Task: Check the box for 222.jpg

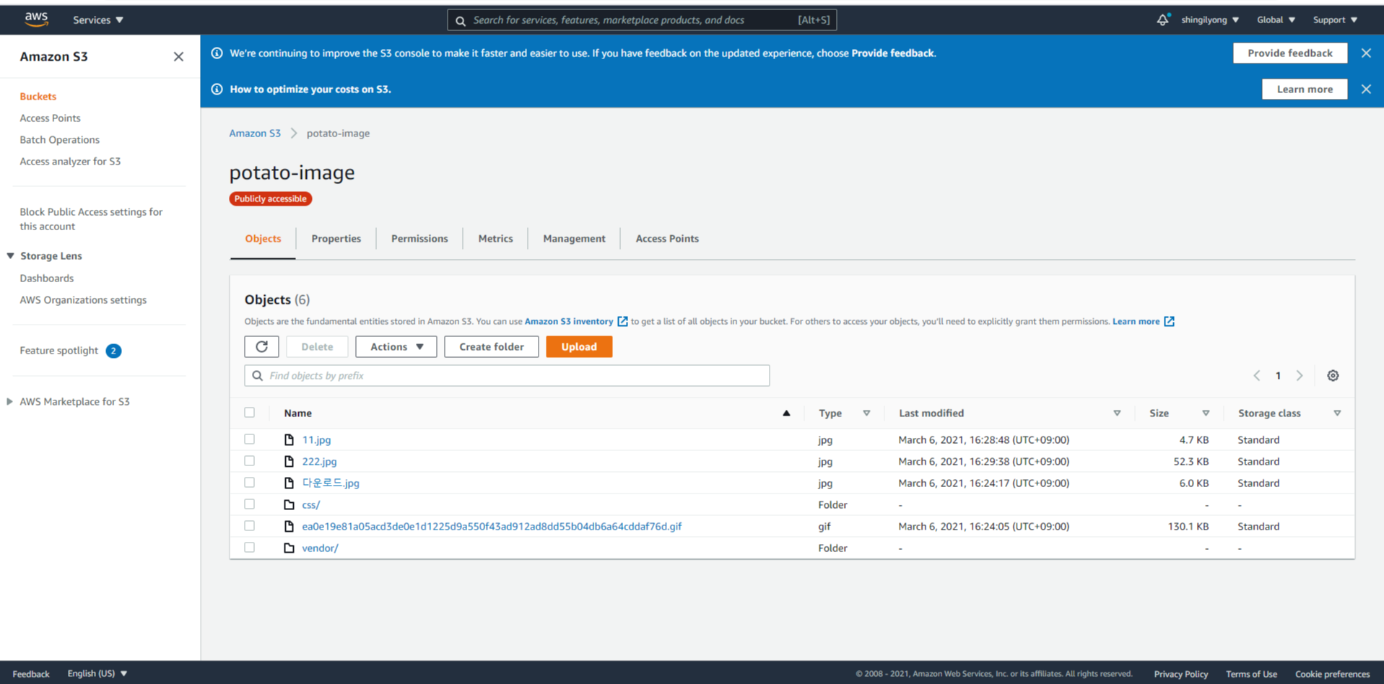Action: click(250, 460)
